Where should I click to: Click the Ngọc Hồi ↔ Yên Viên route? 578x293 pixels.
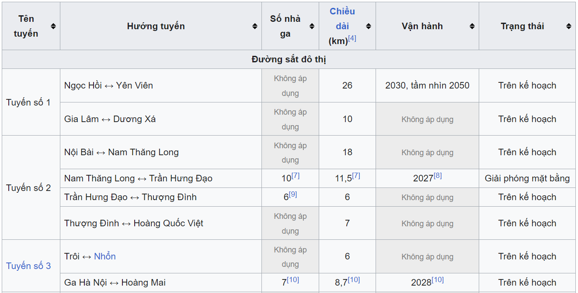(108, 85)
